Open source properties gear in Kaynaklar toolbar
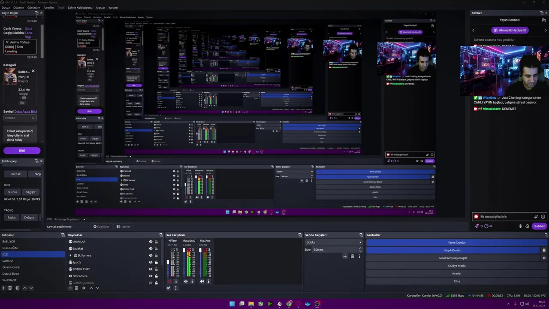This screenshot has height=309, width=549. pyautogui.click(x=84, y=288)
